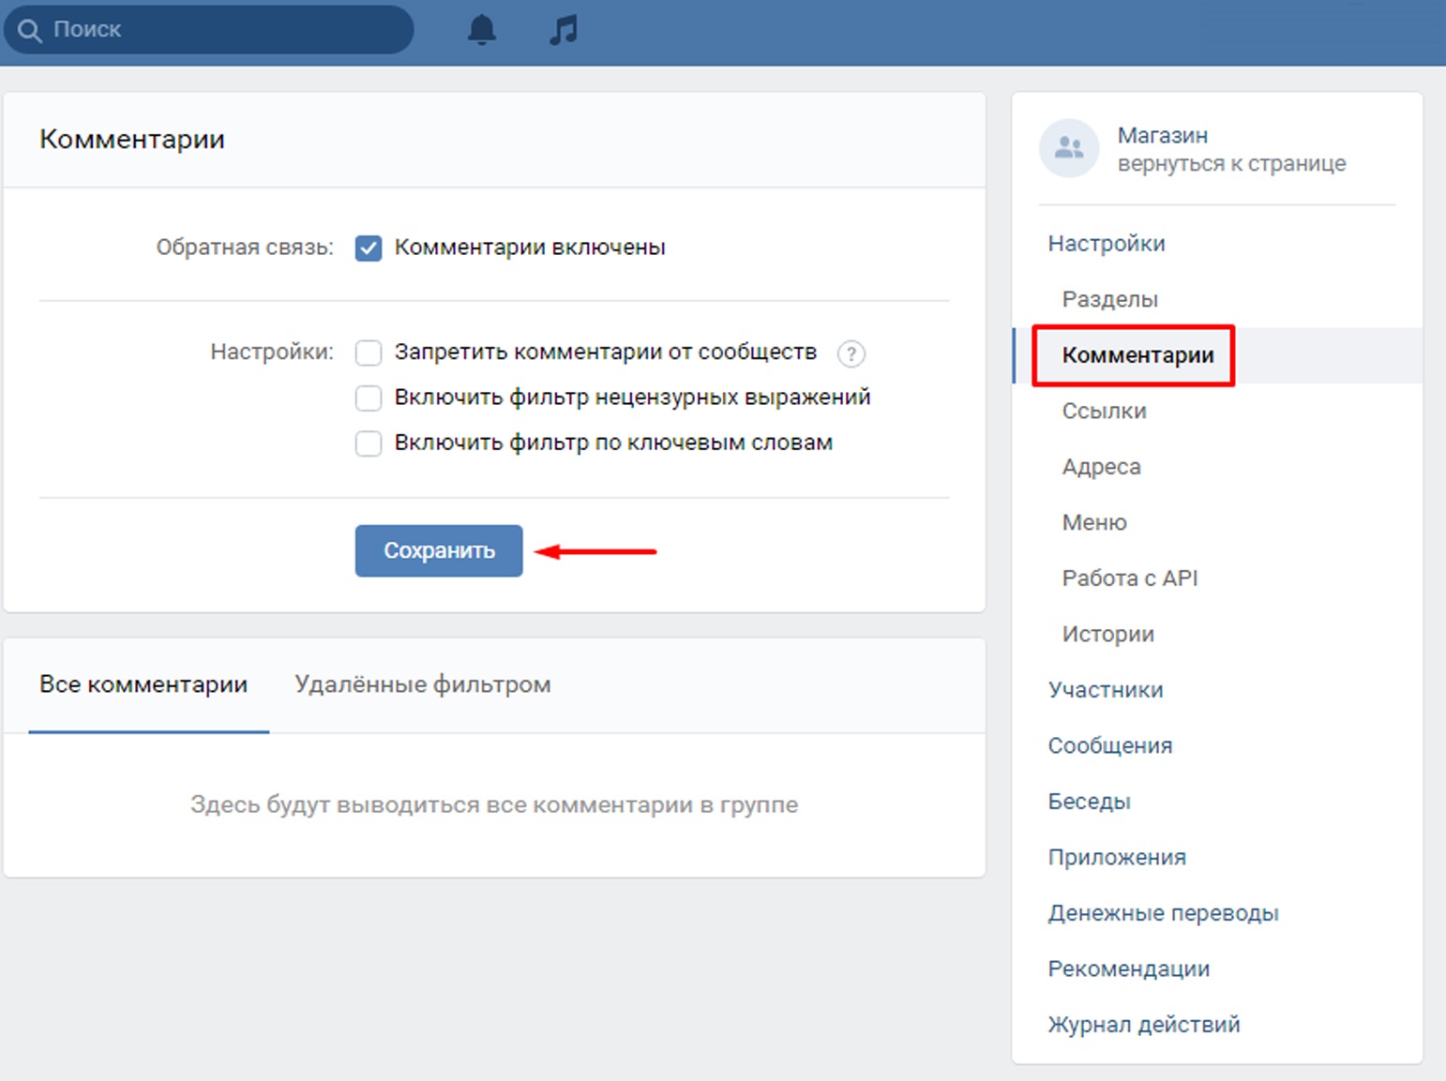The width and height of the screenshot is (1446, 1081).
Task: Enable the filter по ключевым словам
Action: 369,443
